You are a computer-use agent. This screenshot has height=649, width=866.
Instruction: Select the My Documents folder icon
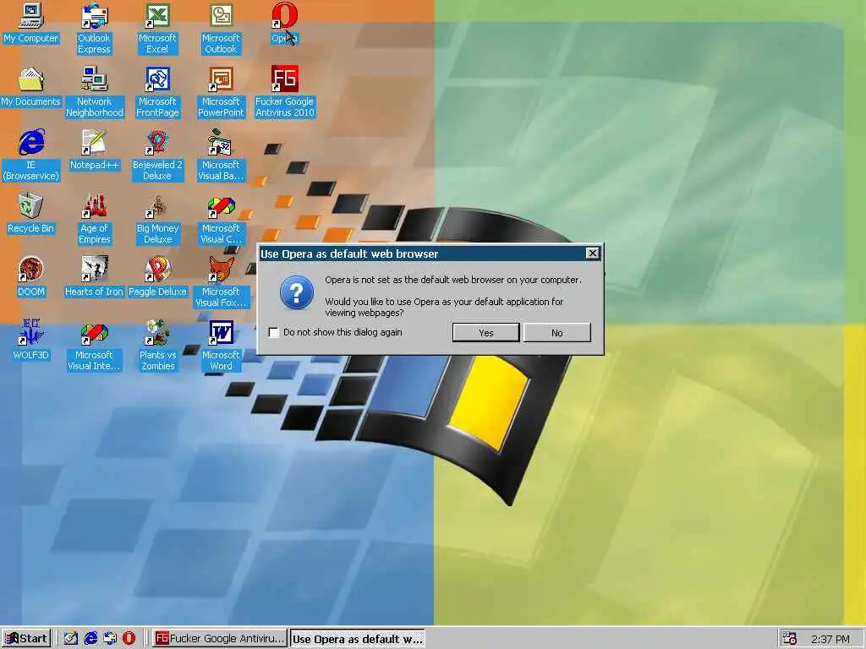point(31,87)
